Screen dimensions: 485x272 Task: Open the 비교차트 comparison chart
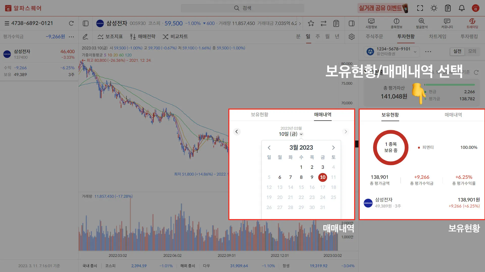(x=175, y=37)
